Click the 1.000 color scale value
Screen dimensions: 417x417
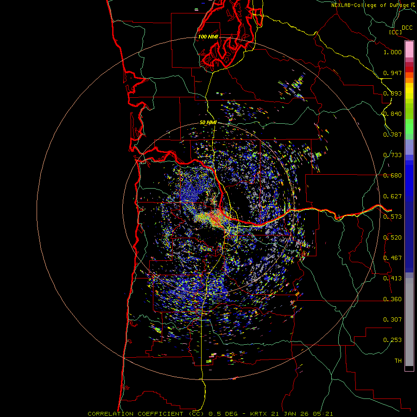point(392,52)
